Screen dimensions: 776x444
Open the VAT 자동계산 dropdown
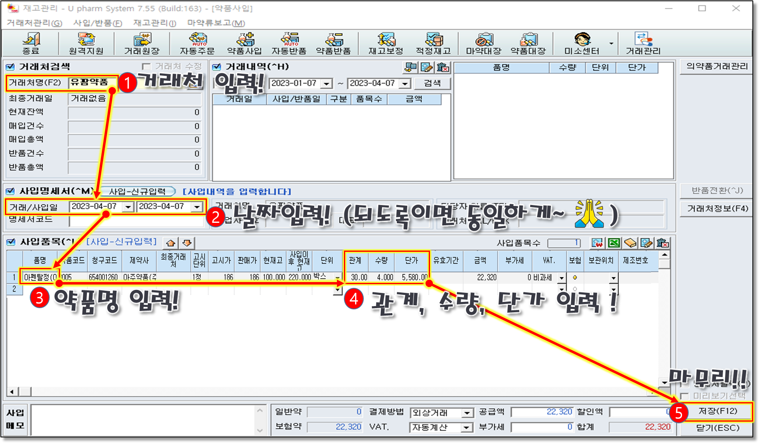467,427
